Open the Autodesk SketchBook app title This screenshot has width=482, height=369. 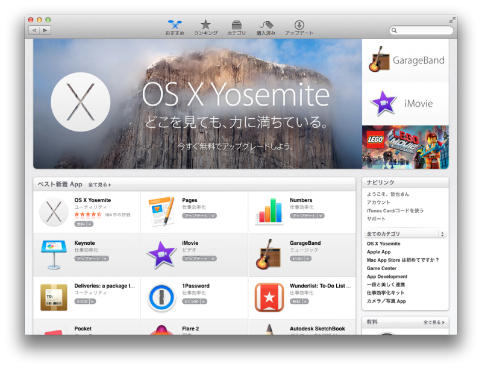tap(318, 329)
